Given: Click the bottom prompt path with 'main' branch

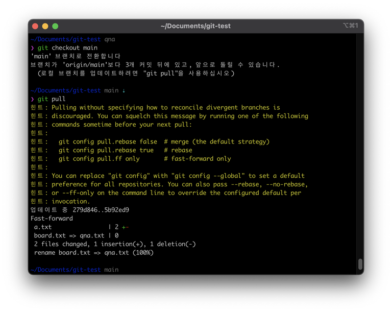Looking at the screenshot, I should click(x=75, y=270).
